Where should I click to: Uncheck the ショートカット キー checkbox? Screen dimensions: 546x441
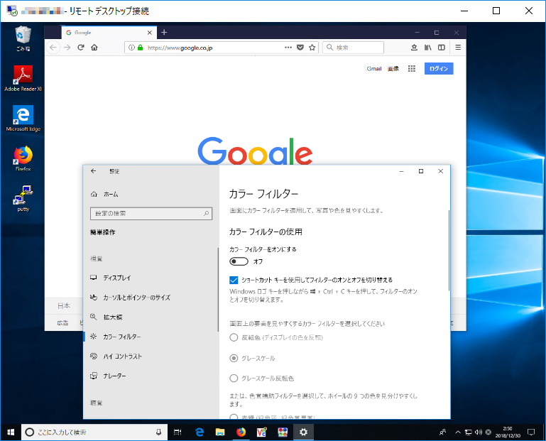point(234,280)
